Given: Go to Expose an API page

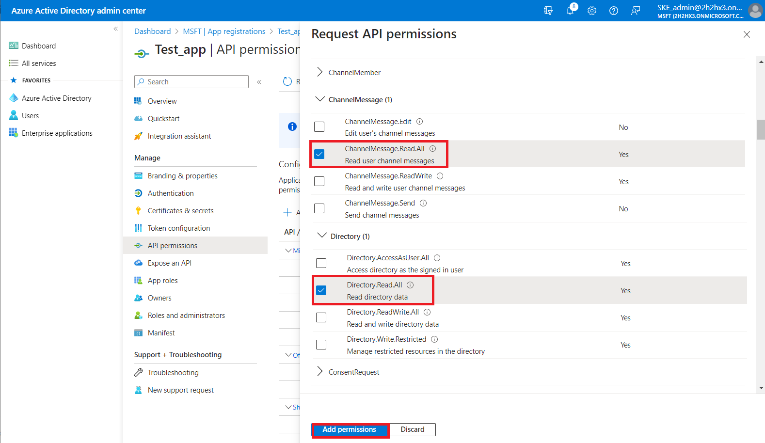Looking at the screenshot, I should coord(169,263).
